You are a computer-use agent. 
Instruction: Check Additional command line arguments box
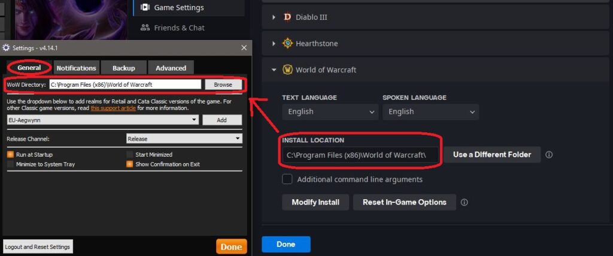click(287, 179)
